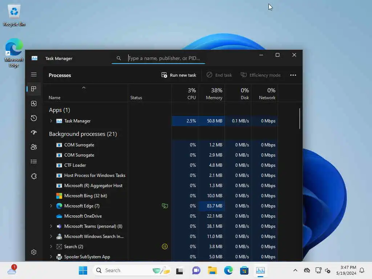Select the Processes page sidebar icon

pos(34,89)
